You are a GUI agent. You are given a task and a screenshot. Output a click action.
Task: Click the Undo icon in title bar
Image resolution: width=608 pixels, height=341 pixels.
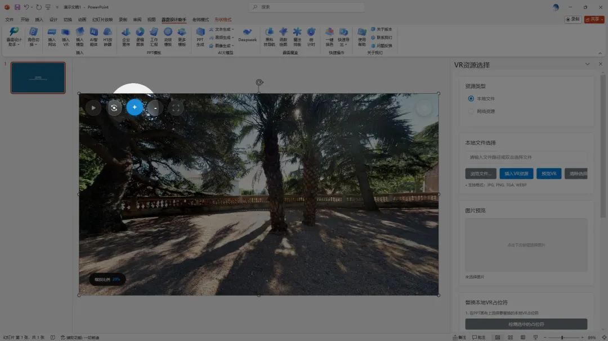(x=26, y=7)
